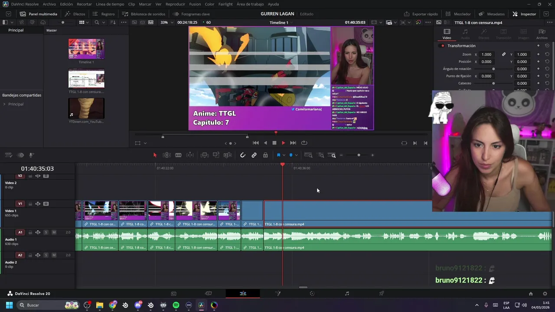The width and height of the screenshot is (555, 312).
Task: Expand Principal under Bandejas compartidas
Action: tap(4, 104)
